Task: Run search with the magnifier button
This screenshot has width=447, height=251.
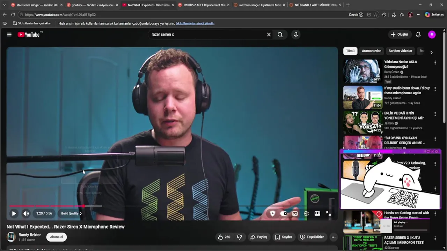Action: coord(280,35)
